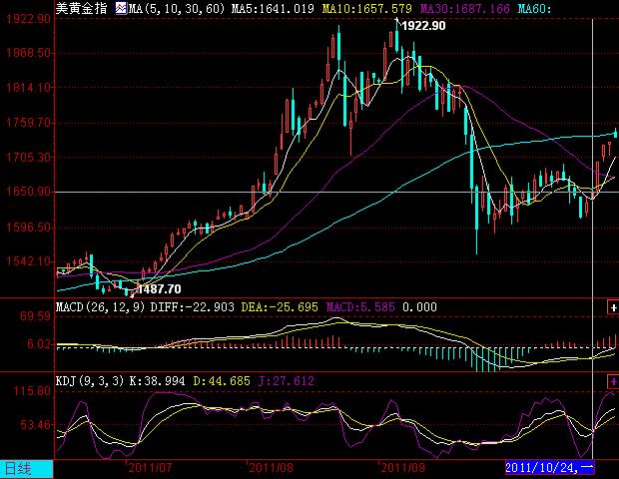Click the 1759.70 price axis label
Viewport: 619px width, 479px height.
pyautogui.click(x=28, y=123)
